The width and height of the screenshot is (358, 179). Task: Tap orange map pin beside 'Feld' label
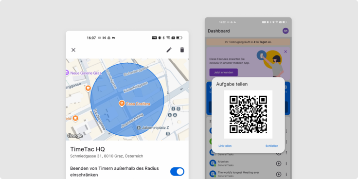(x=75, y=118)
